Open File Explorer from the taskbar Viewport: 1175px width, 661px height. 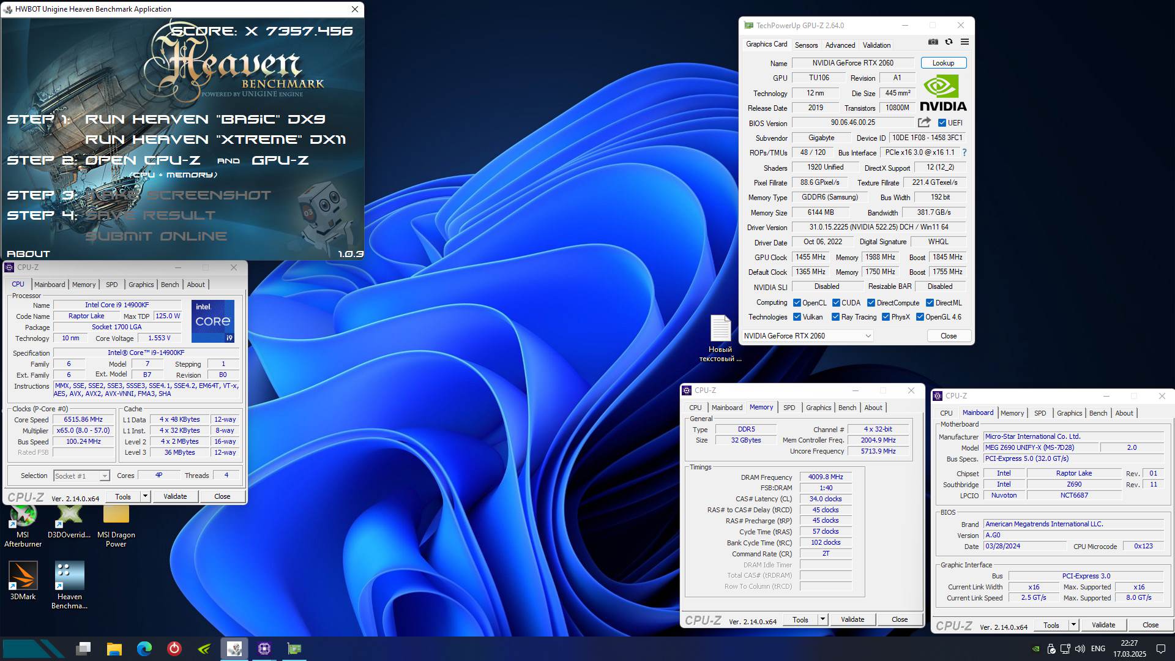[x=114, y=649]
